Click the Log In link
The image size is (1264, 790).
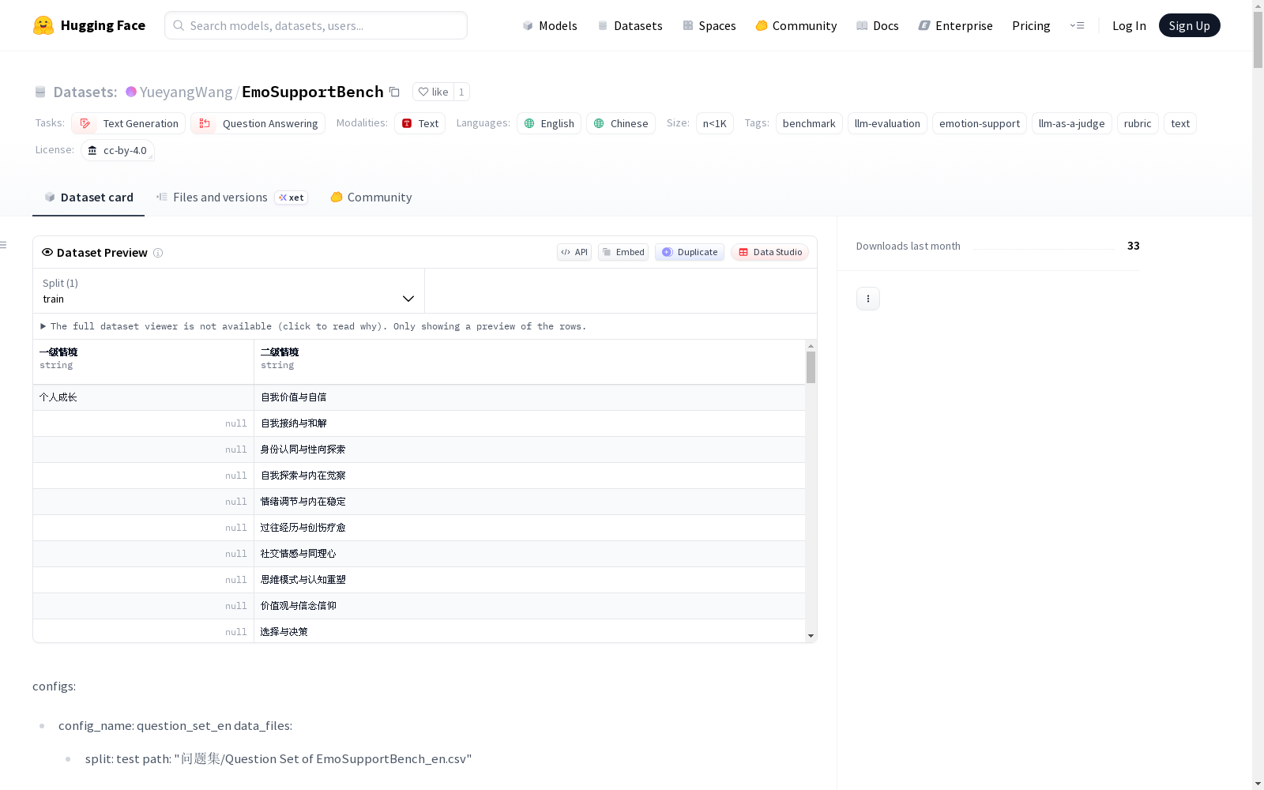tap(1129, 25)
